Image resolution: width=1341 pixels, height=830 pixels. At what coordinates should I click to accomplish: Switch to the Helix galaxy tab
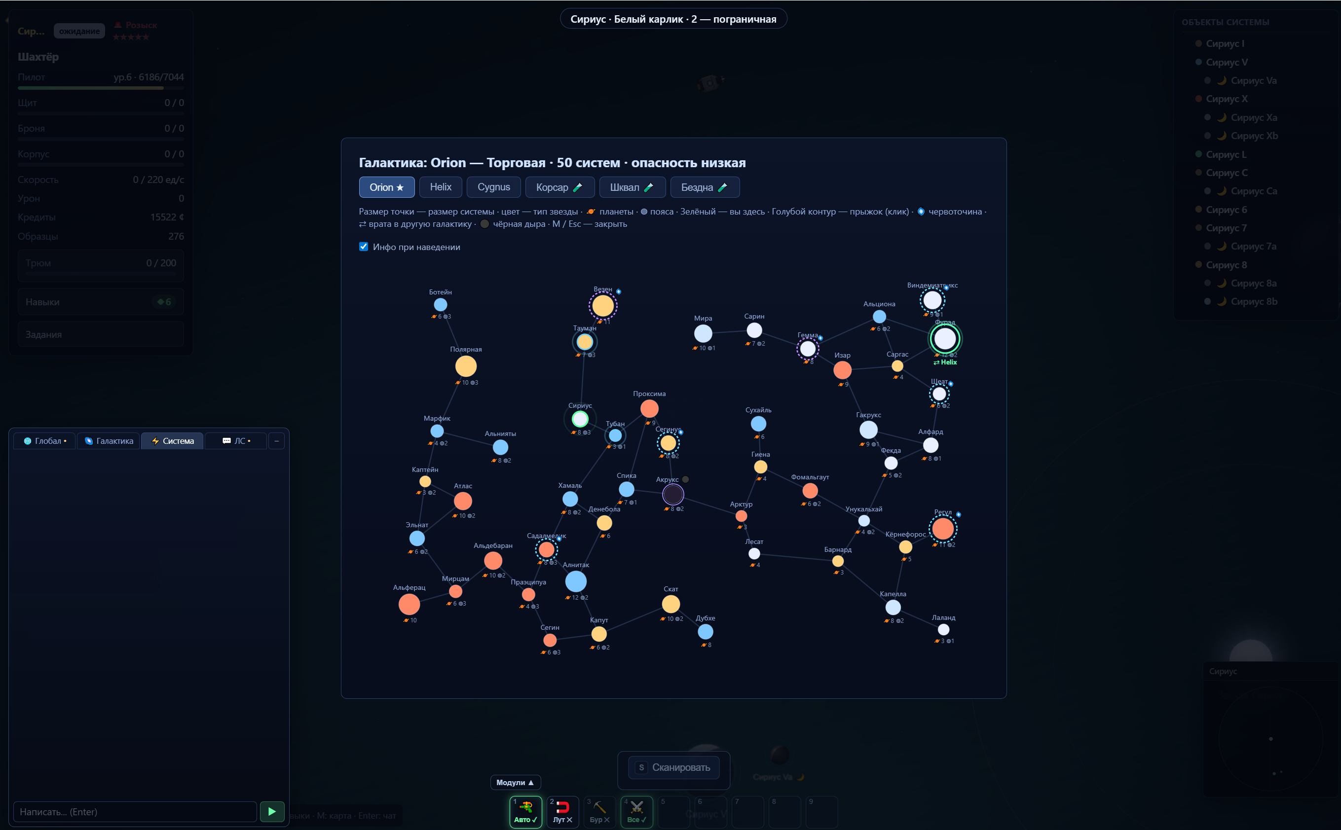pos(441,187)
